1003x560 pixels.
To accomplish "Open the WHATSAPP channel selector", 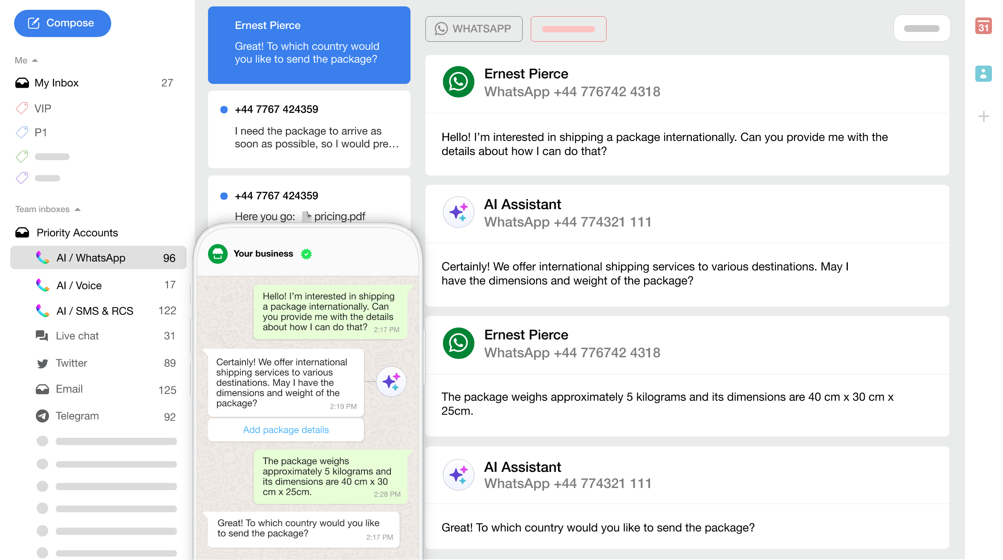I will click(x=474, y=29).
